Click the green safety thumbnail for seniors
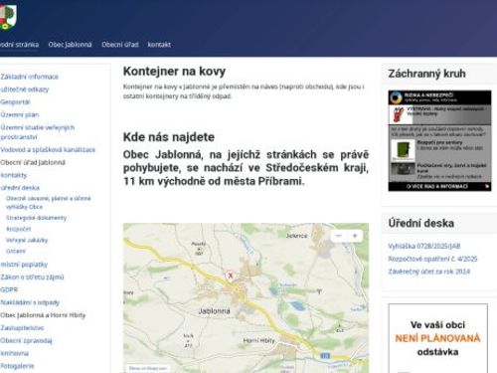Image resolution: width=497 pixels, height=373 pixels. pos(403,150)
